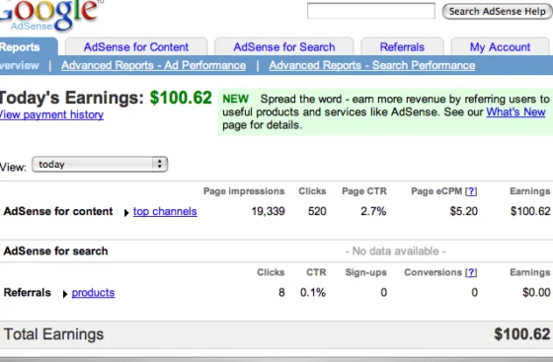
Task: Click the 520 clicks value
Action: 317,211
